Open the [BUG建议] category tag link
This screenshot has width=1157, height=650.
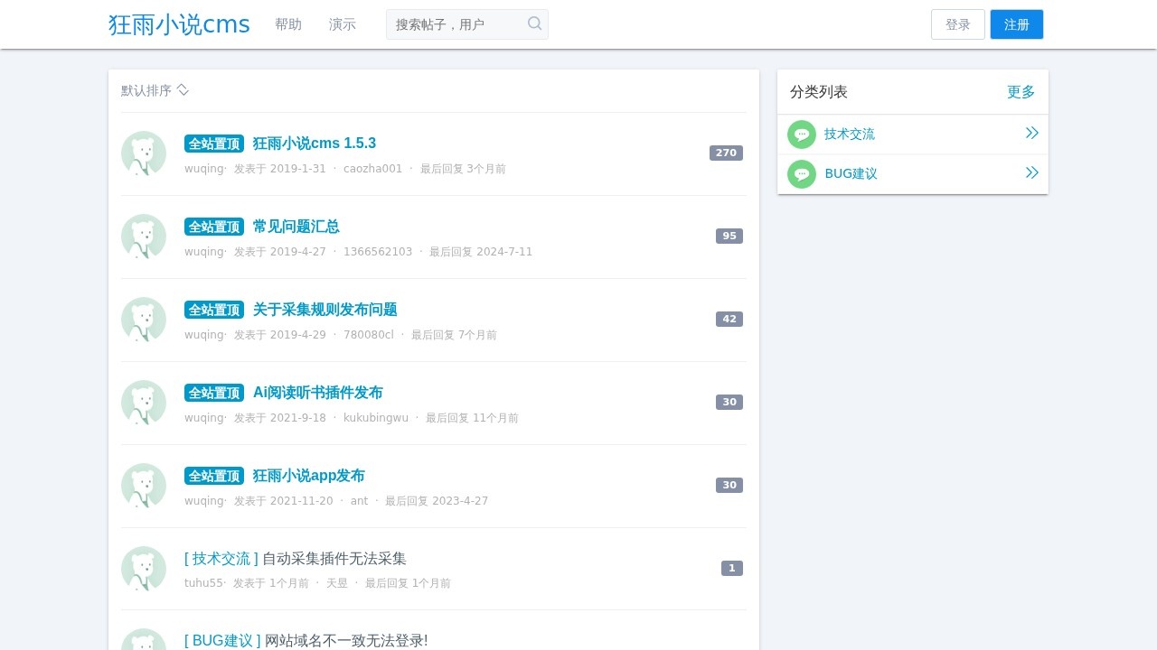tap(221, 640)
